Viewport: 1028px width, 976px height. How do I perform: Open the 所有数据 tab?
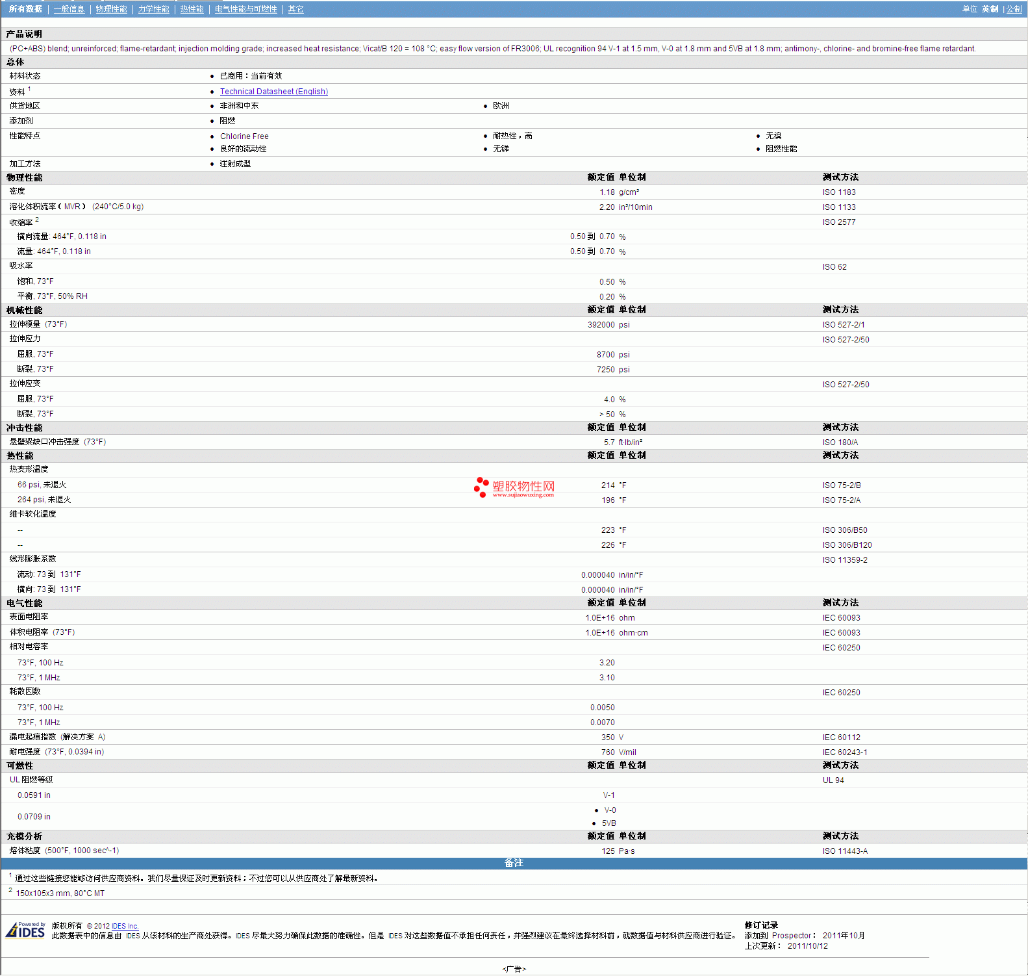[x=25, y=9]
